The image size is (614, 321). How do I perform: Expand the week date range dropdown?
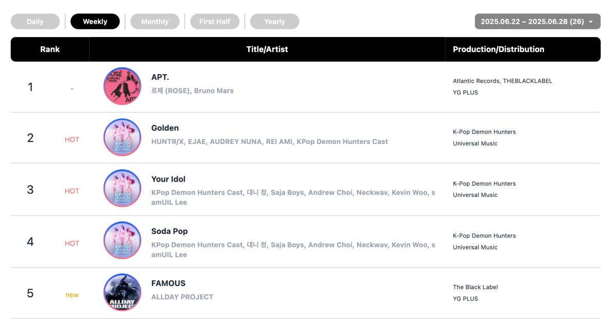point(537,22)
